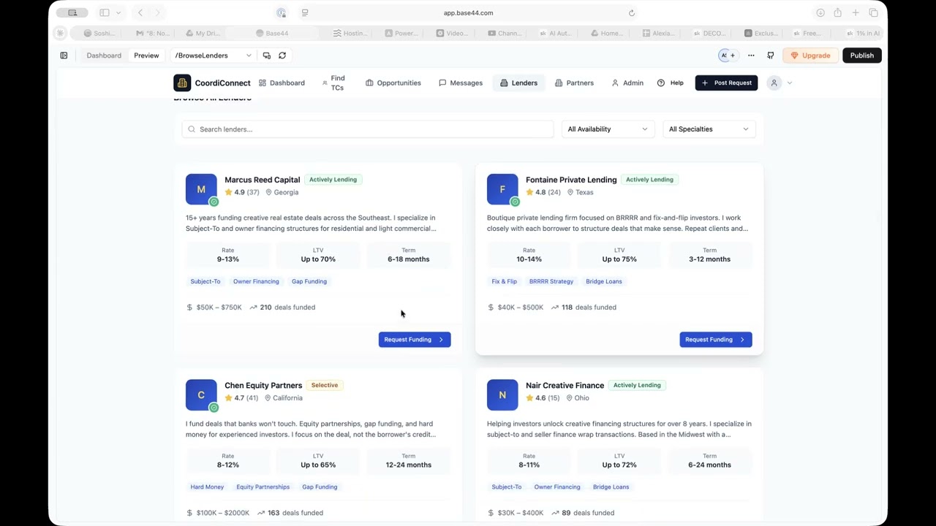Click the Chen Equity Partners avatar
Viewport: 936px width, 526px height.
click(x=201, y=395)
